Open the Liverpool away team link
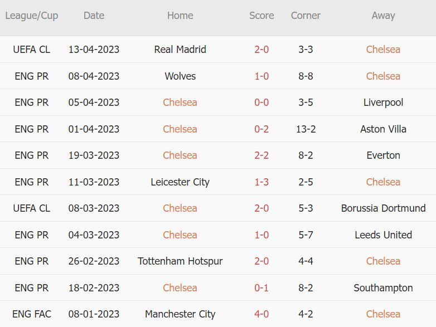The image size is (436, 327). click(383, 103)
